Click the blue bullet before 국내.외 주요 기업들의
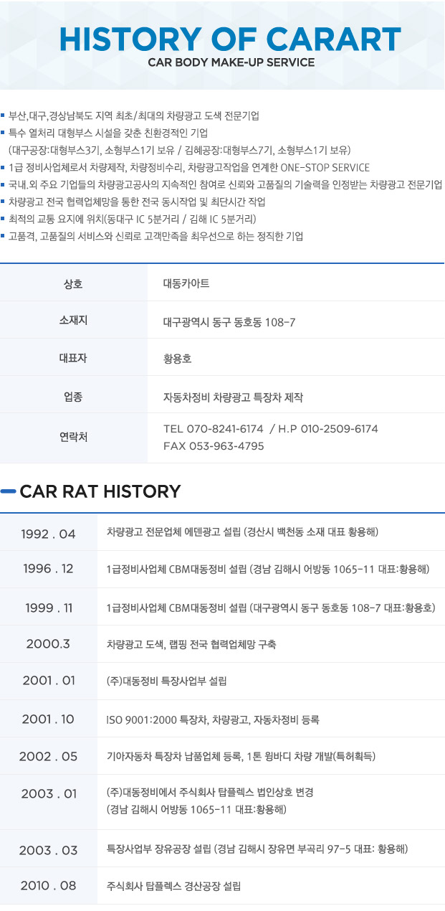The height and width of the screenshot is (911, 445). click(4, 184)
